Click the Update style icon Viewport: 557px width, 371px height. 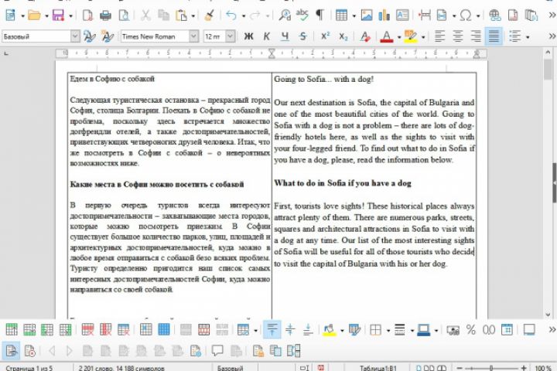point(89,36)
